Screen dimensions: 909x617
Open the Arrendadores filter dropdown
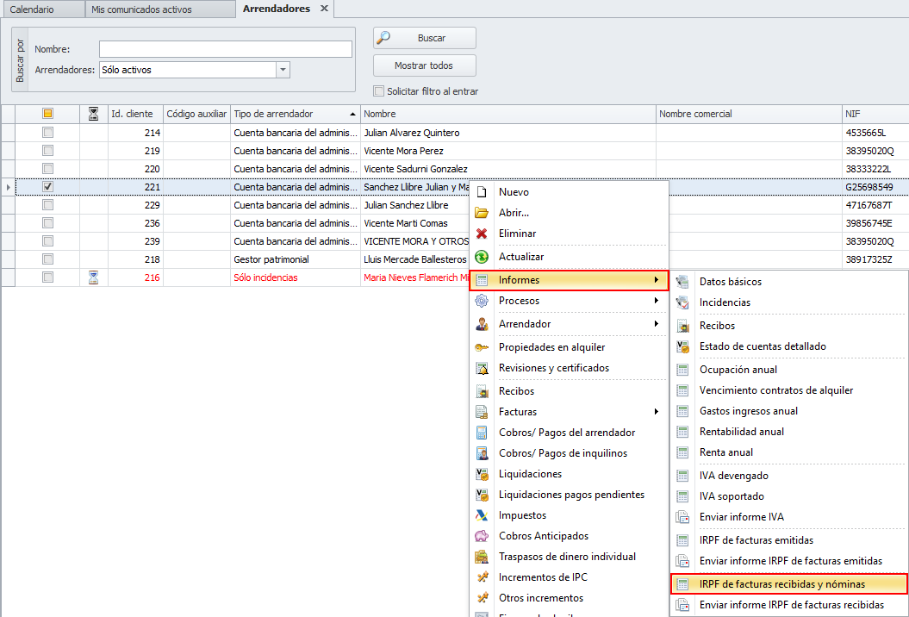pyautogui.click(x=283, y=70)
